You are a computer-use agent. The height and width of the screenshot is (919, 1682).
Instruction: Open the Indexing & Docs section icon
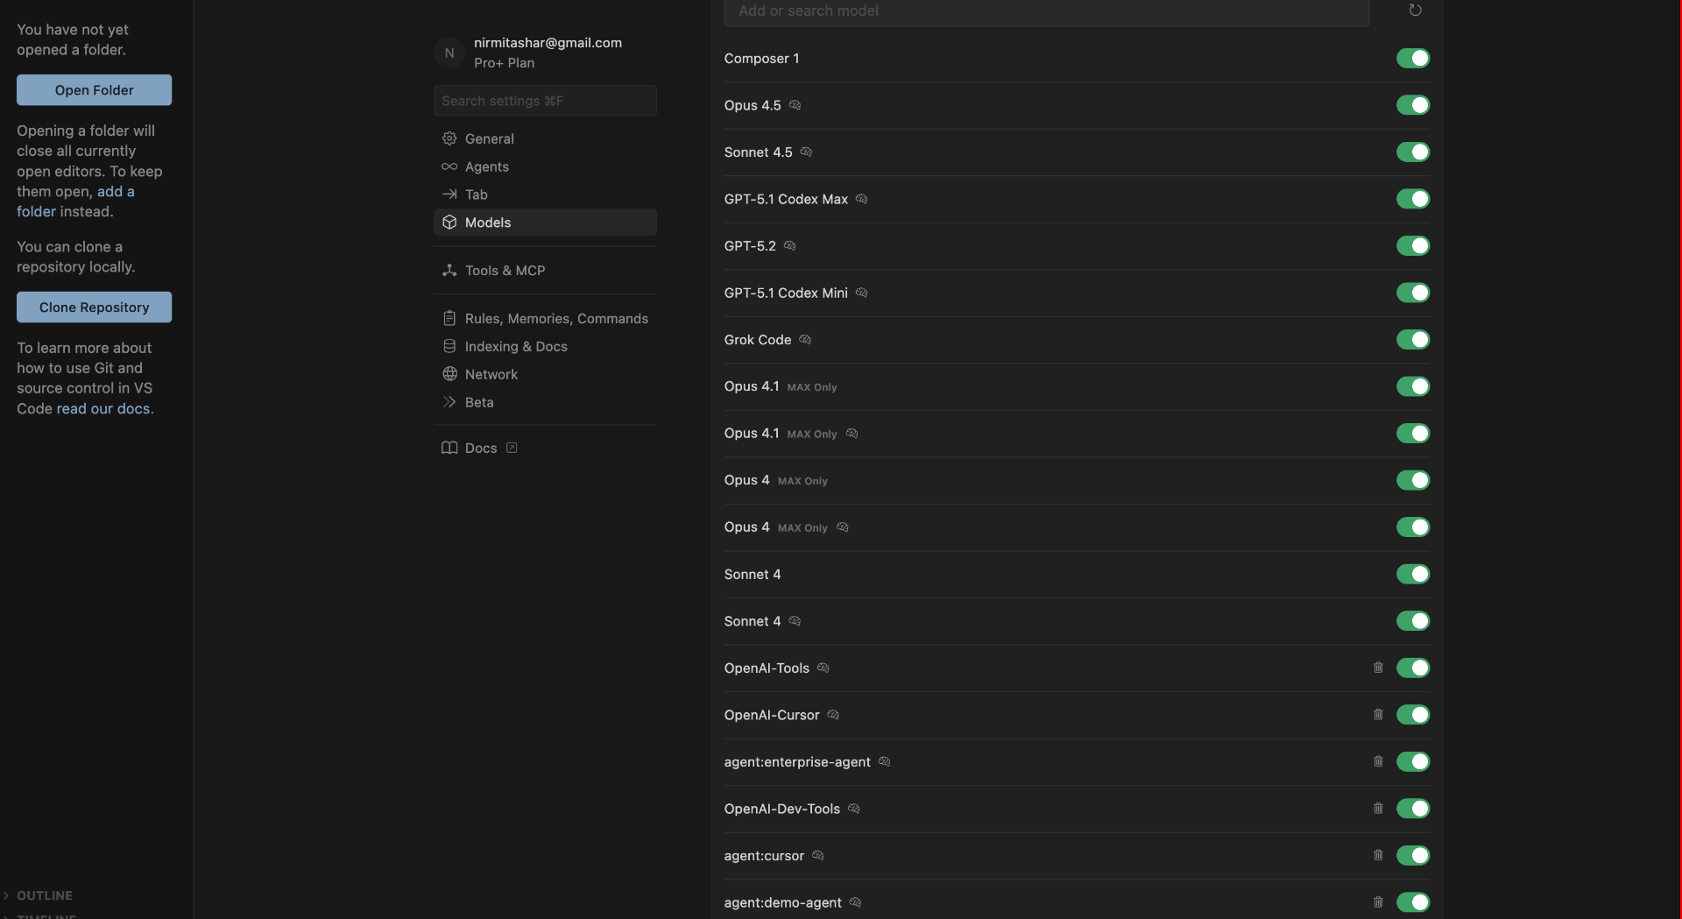pos(449,346)
